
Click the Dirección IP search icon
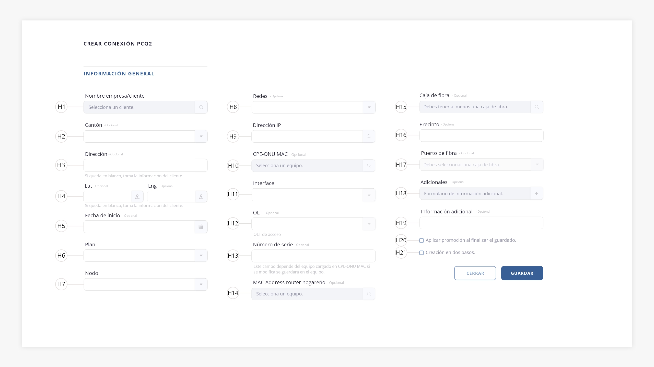369,136
